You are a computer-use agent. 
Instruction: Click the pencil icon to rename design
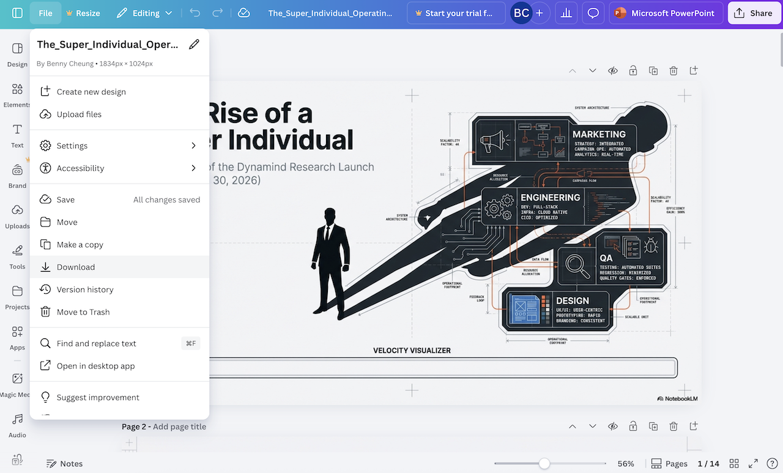pyautogui.click(x=194, y=44)
